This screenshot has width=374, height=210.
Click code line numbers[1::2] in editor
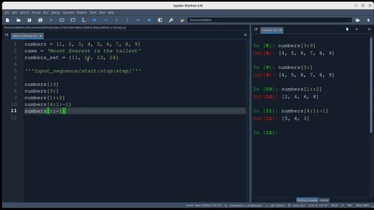tap(44, 97)
